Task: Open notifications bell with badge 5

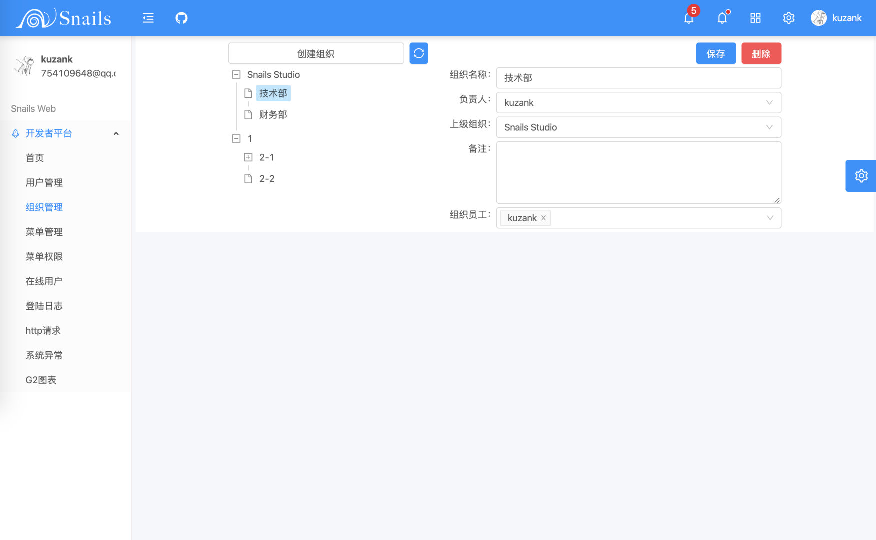Action: 689,18
